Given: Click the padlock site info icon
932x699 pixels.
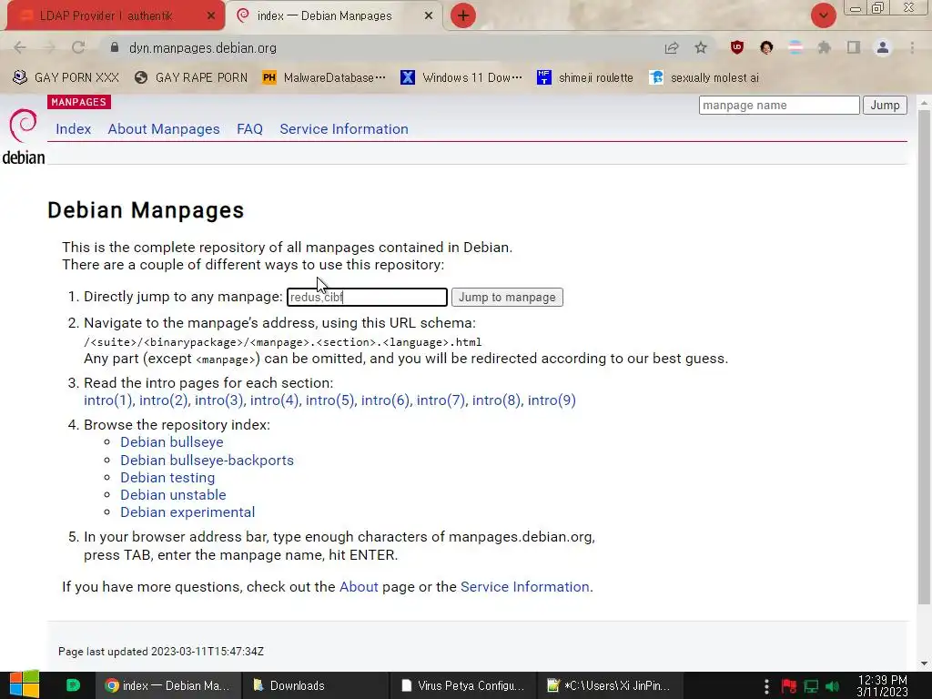Looking at the screenshot, I should [x=115, y=47].
